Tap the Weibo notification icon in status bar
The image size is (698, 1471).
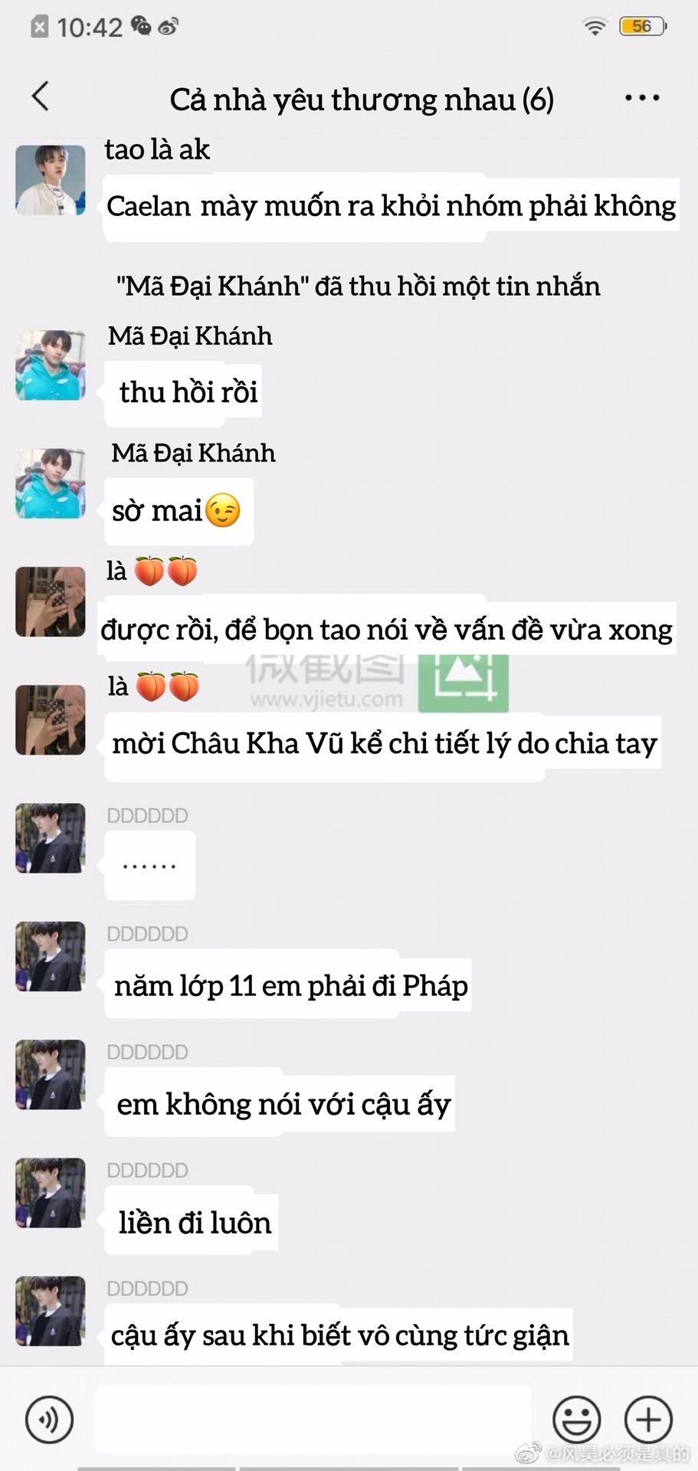coord(168,27)
